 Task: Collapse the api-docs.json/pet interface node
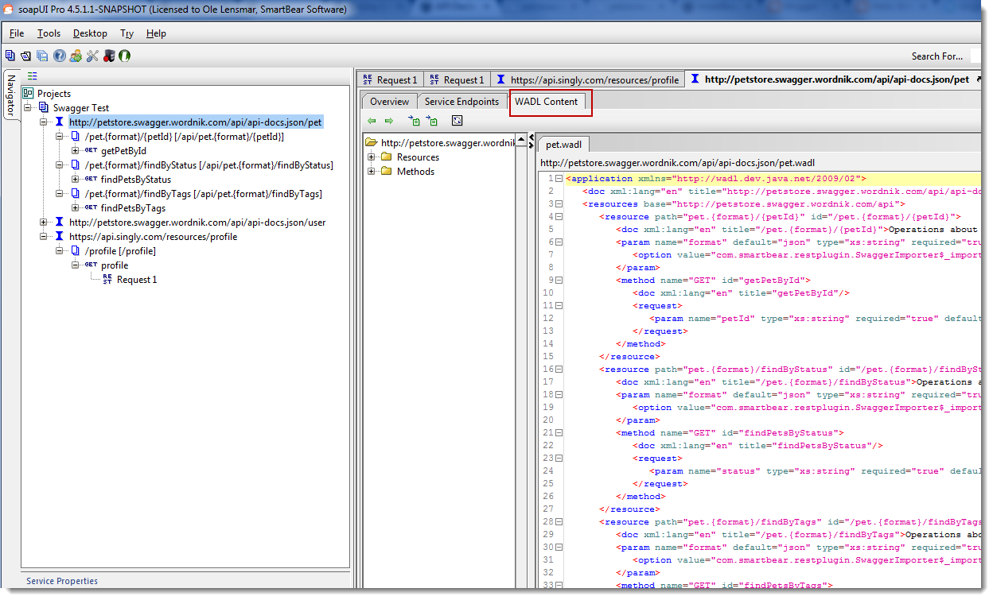(44, 122)
